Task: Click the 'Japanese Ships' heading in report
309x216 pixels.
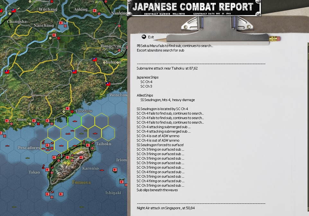Action: pyautogui.click(x=147, y=77)
